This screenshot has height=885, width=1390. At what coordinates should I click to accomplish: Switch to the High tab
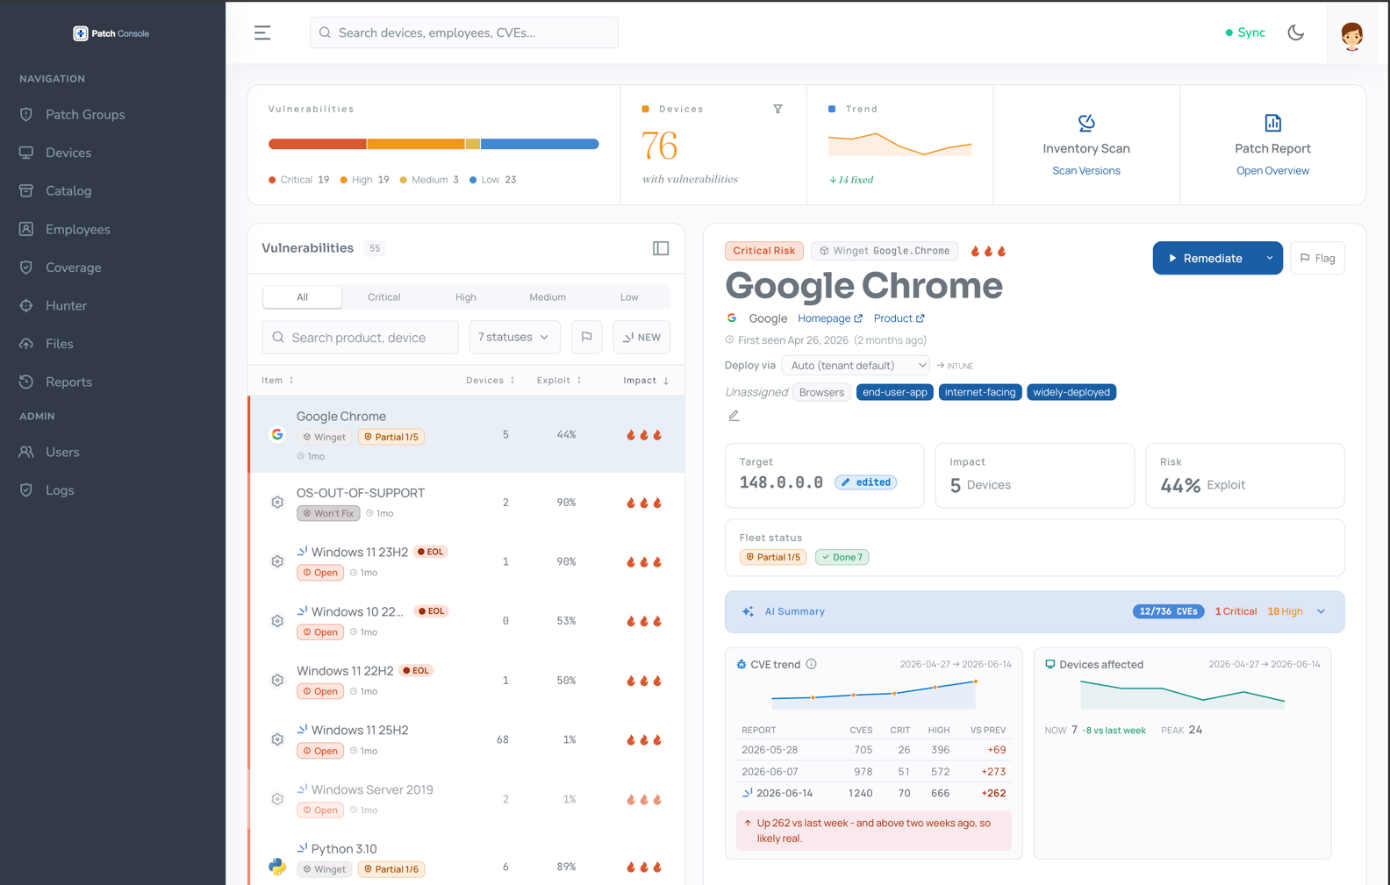tap(466, 297)
